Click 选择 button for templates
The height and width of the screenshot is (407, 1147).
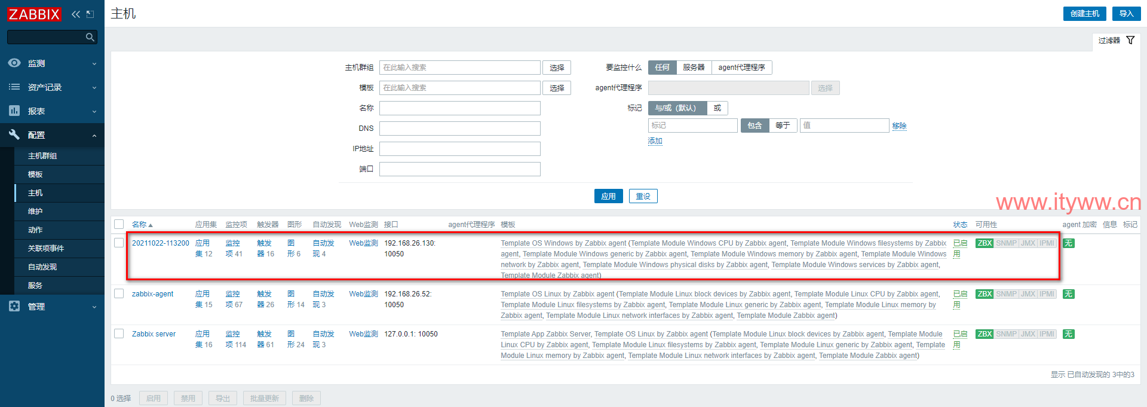(x=557, y=88)
